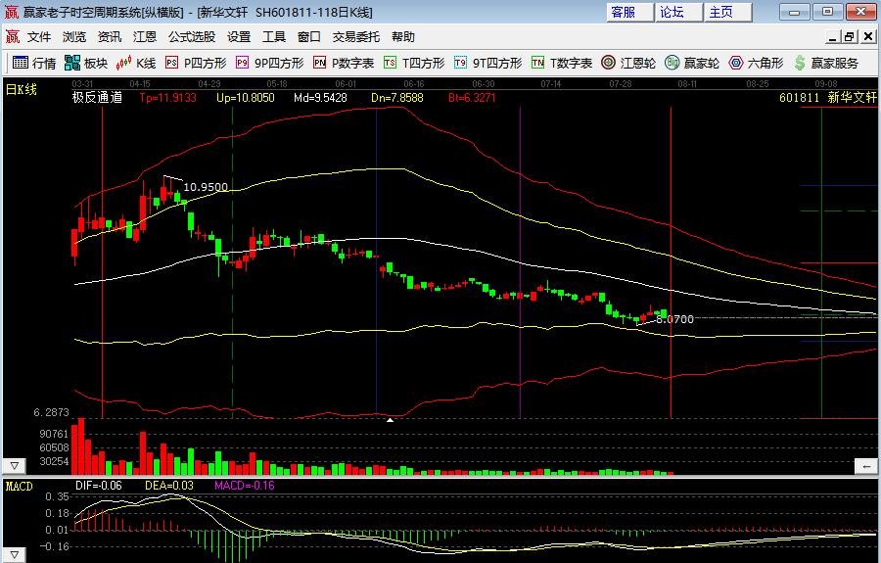Click the 06-01 date on time axis
Screen dimensions: 881x563
(x=346, y=84)
